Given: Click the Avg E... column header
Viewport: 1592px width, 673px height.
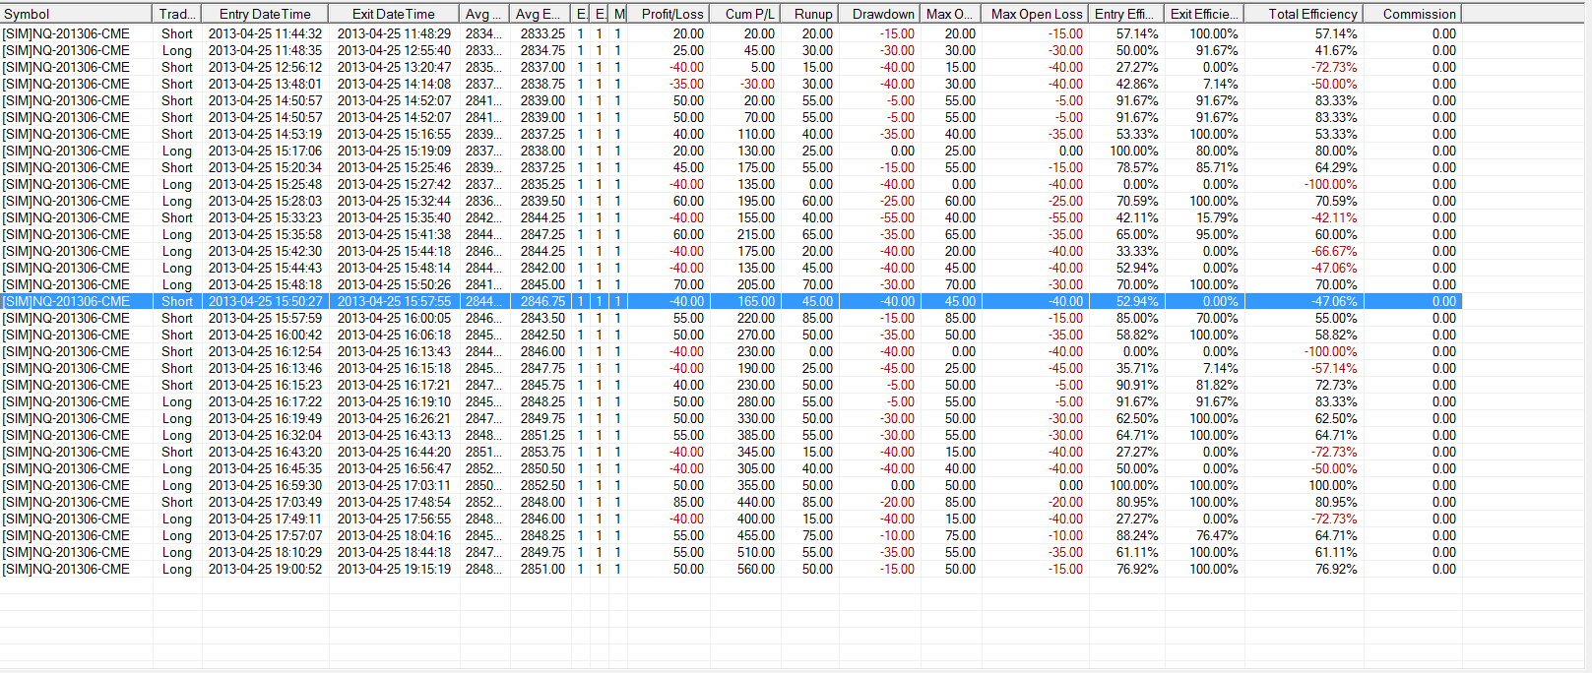Looking at the screenshot, I should [540, 14].
